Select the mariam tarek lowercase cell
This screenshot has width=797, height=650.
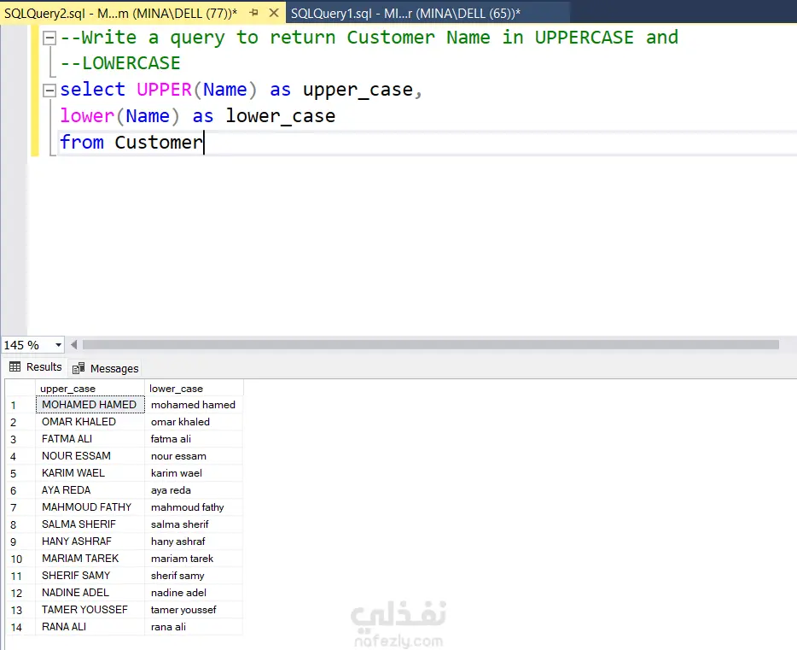point(194,559)
